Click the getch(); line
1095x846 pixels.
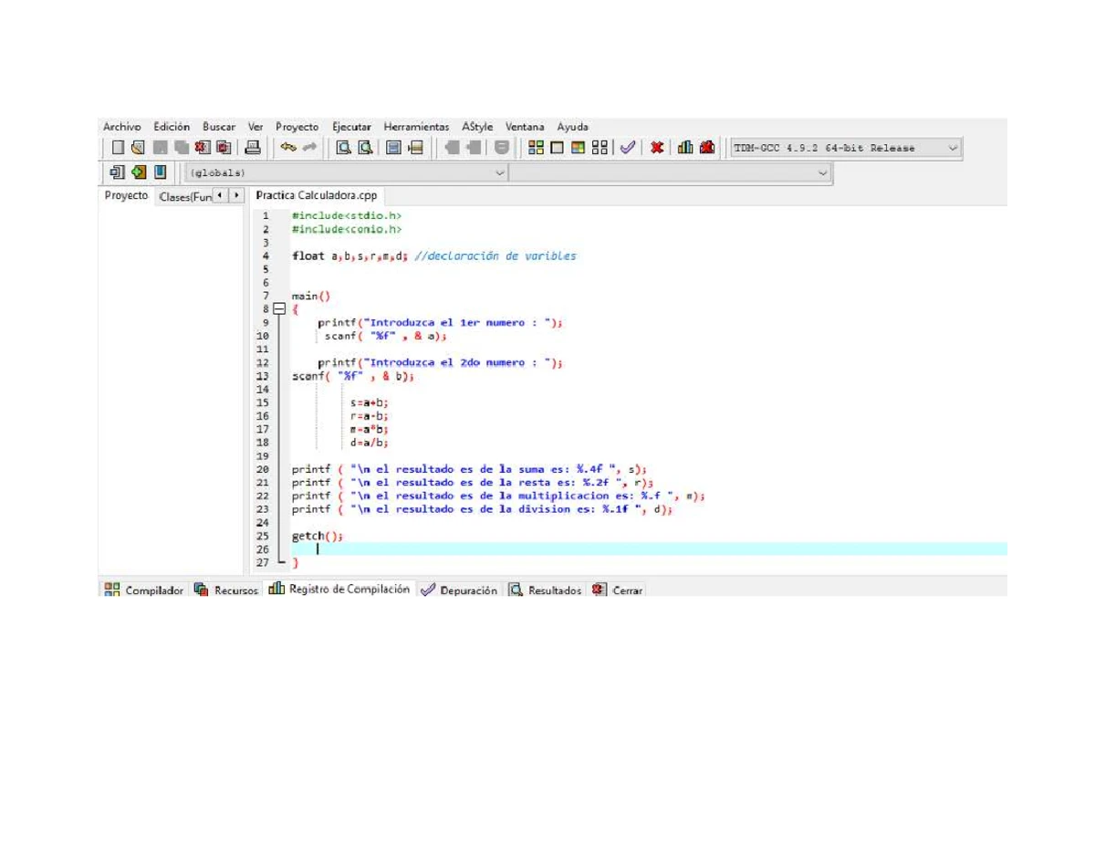click(x=318, y=536)
